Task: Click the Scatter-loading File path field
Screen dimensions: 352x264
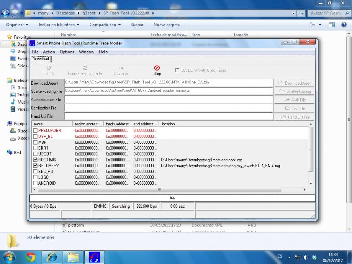Action: pos(169,91)
